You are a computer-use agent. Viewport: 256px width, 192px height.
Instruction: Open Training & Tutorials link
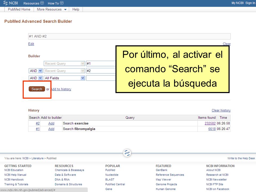(x=16, y=184)
